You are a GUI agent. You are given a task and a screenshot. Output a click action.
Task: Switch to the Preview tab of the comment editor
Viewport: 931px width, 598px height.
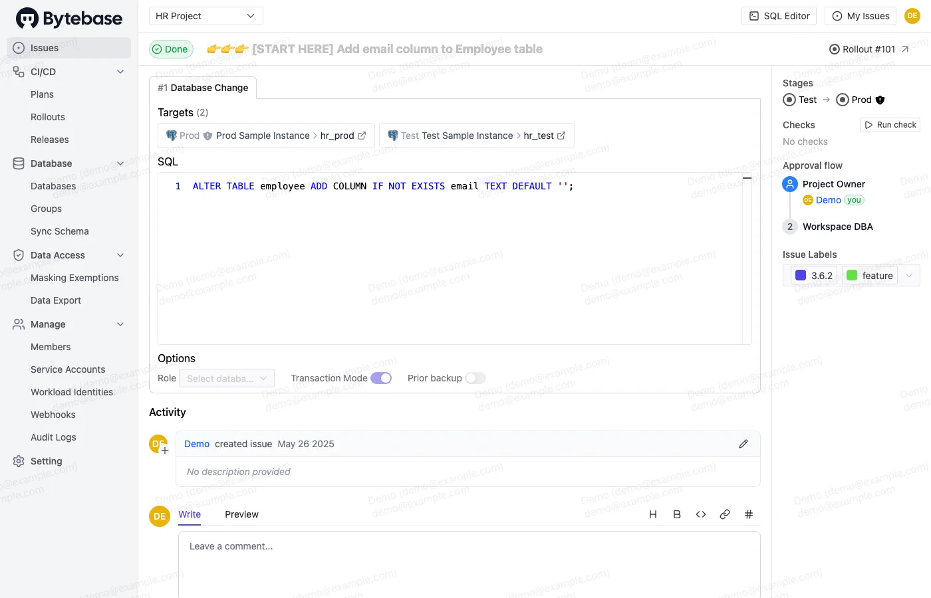click(x=241, y=514)
